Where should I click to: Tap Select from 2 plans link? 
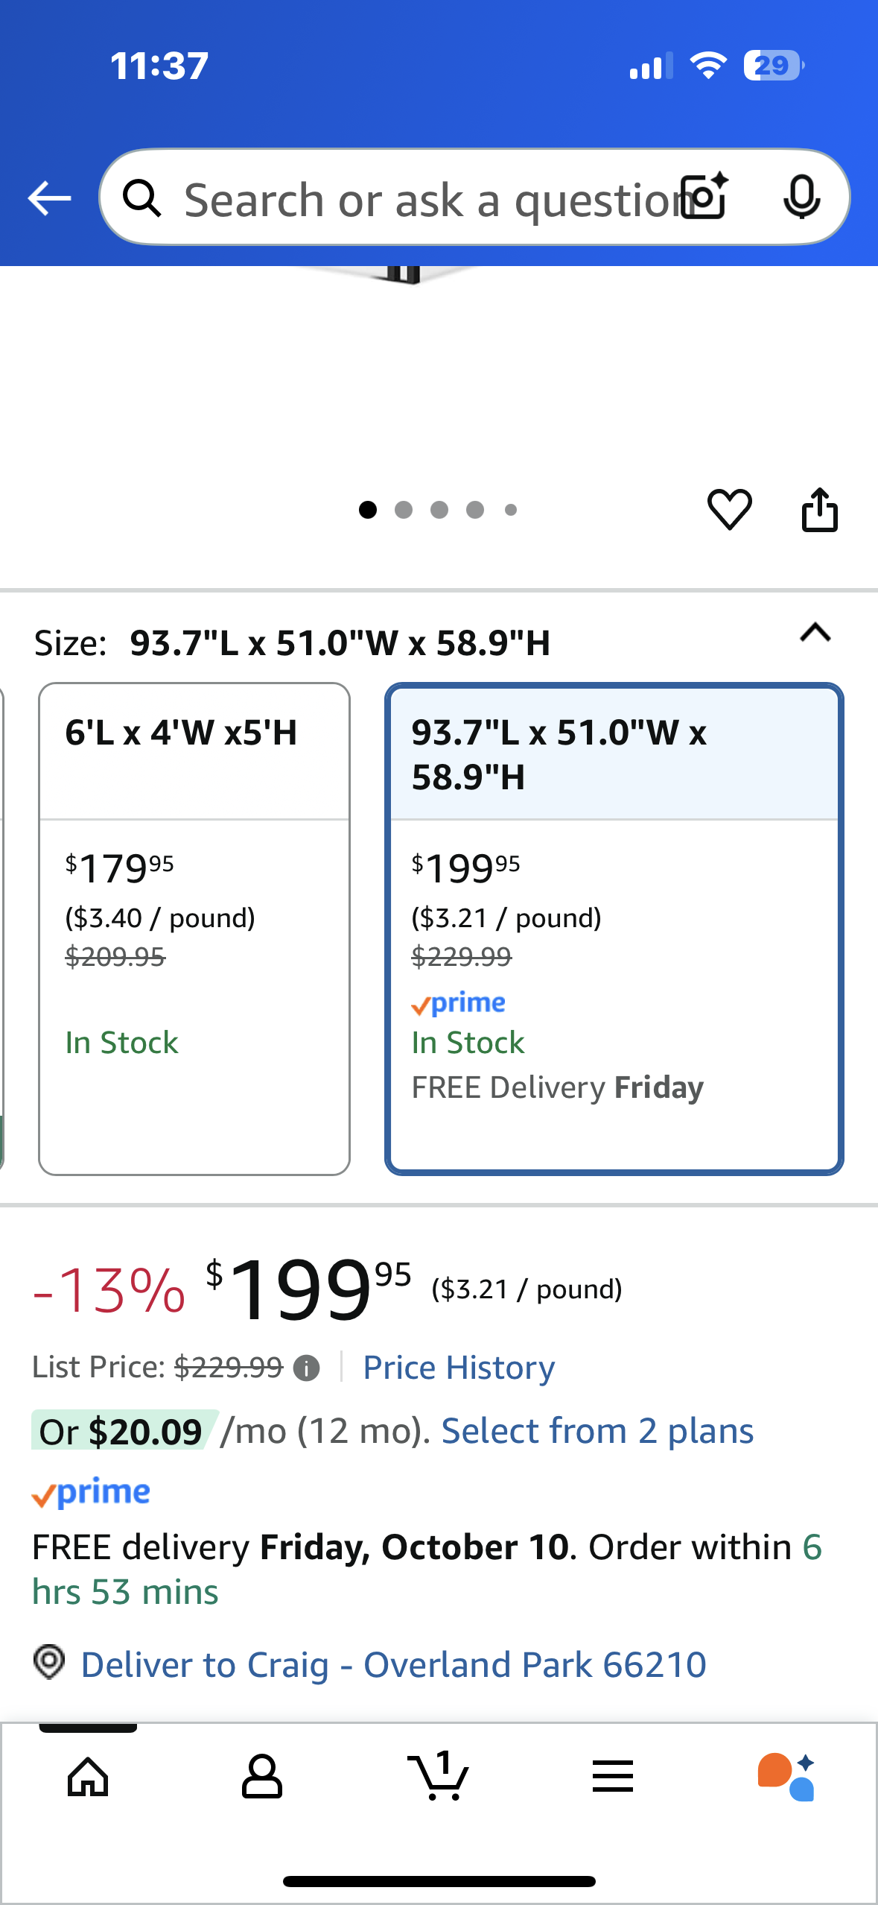tap(597, 1431)
